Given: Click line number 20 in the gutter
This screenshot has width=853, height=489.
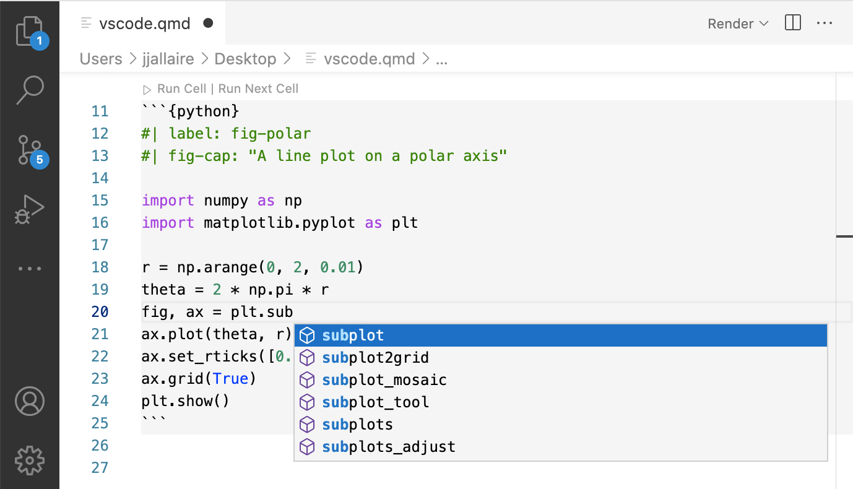Looking at the screenshot, I should 100,311.
